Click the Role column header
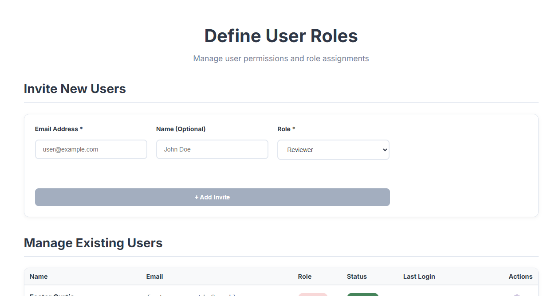The height and width of the screenshot is (296, 559). click(305, 277)
